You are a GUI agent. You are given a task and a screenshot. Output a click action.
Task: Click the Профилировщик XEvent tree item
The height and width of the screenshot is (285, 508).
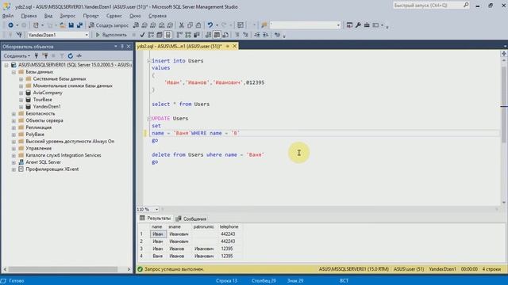[52, 169]
